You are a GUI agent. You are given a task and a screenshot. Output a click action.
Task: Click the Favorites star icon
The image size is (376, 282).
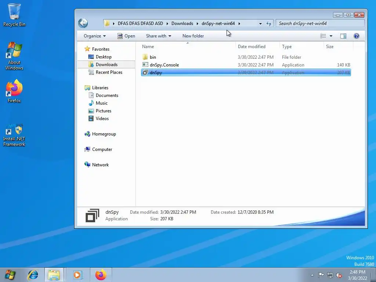87,49
